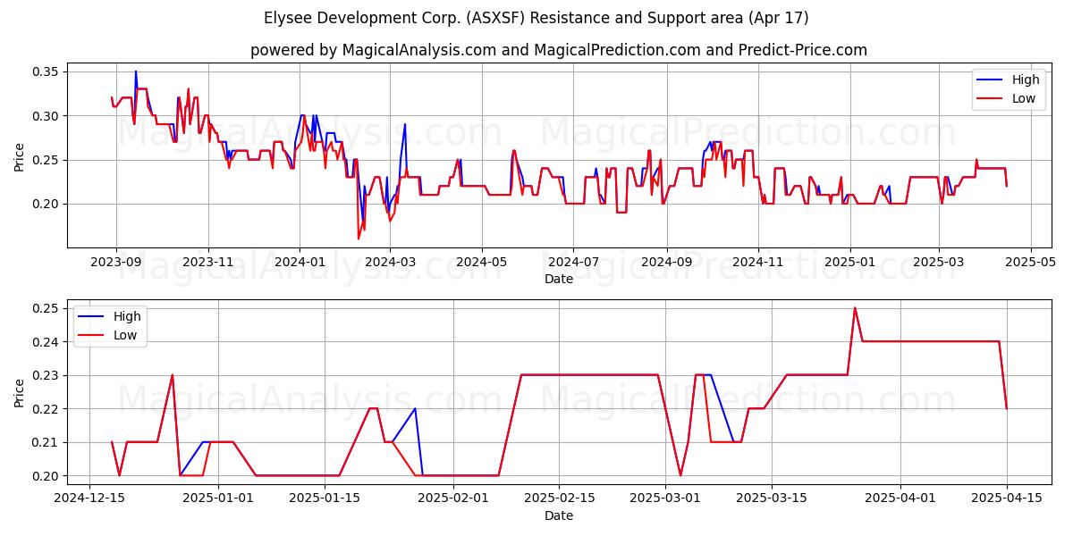Screen dimensions: 1073x536
Task: Click the 2024-05 tick label on the top chart
Action: click(x=481, y=263)
